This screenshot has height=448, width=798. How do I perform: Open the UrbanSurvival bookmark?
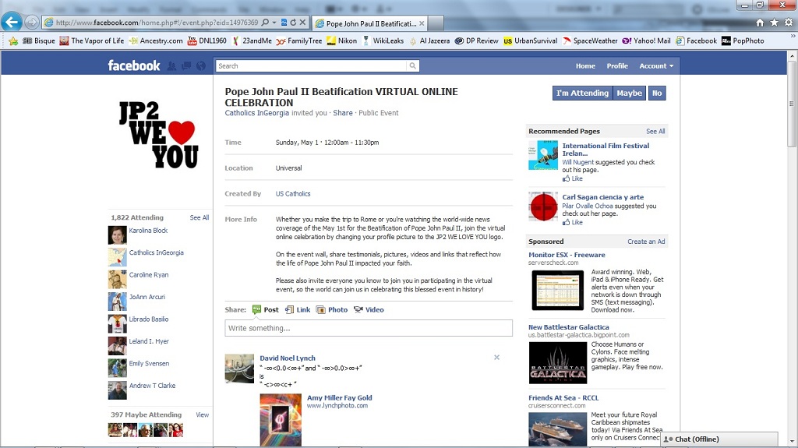[530, 41]
